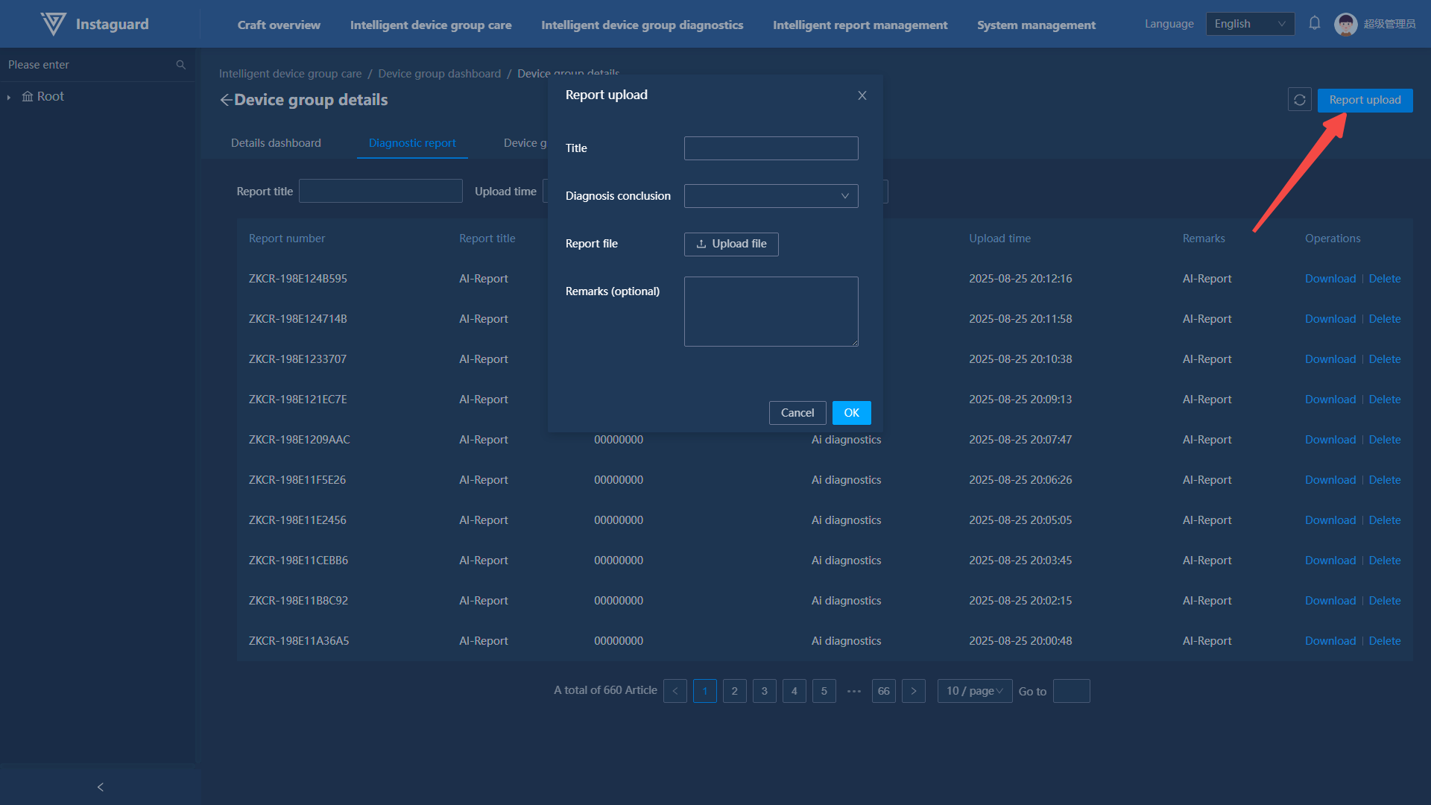1431x805 pixels.
Task: Open the Language English dropdown
Action: point(1250,24)
